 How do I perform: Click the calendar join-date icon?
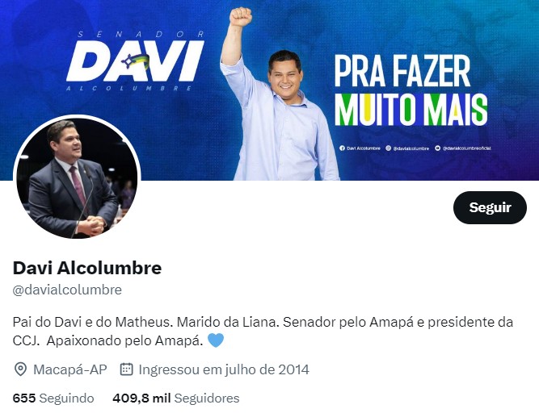tap(126, 369)
